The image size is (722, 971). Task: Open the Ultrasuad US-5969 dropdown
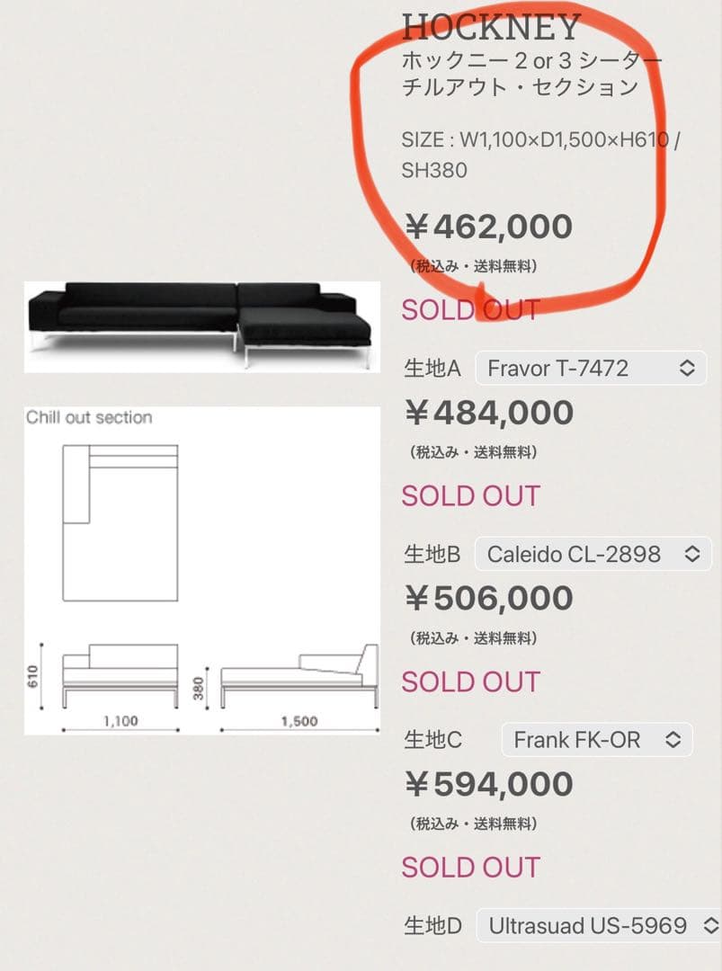(598, 926)
